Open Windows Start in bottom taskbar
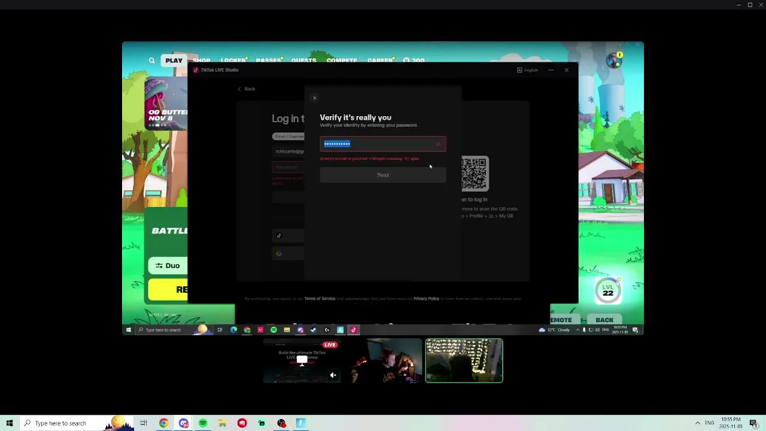 click(x=9, y=423)
